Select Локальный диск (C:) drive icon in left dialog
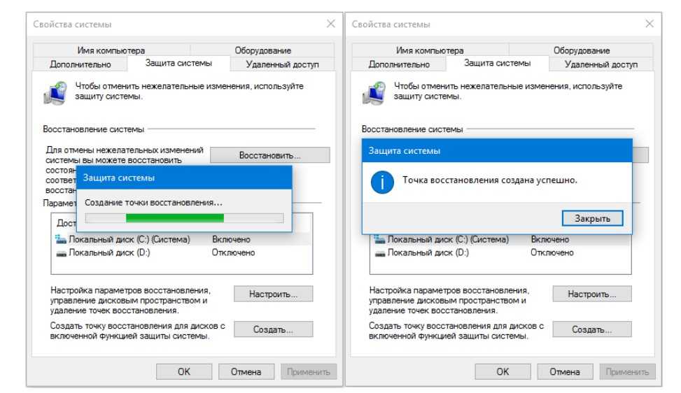This screenshot has height=393, width=681. click(61, 240)
